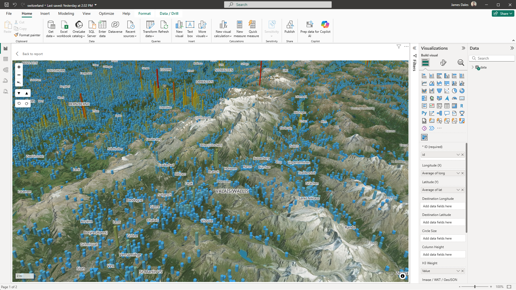Click the Data pane search field
Image resolution: width=516 pixels, height=290 pixels.
click(492, 58)
